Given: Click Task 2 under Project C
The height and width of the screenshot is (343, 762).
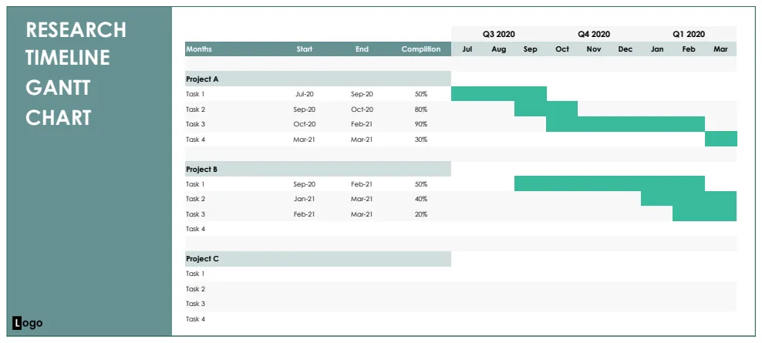Looking at the screenshot, I should [195, 289].
